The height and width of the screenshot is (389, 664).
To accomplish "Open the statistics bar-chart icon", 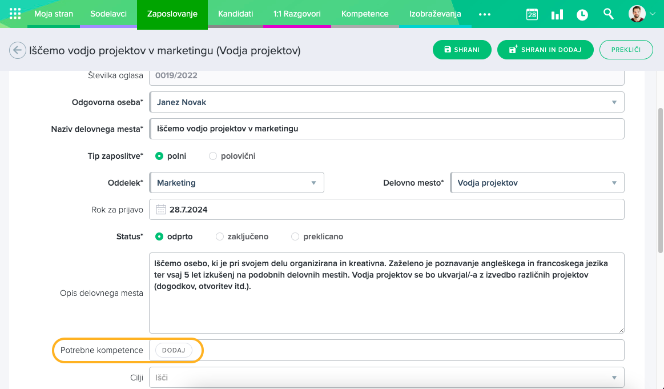I will tap(557, 14).
